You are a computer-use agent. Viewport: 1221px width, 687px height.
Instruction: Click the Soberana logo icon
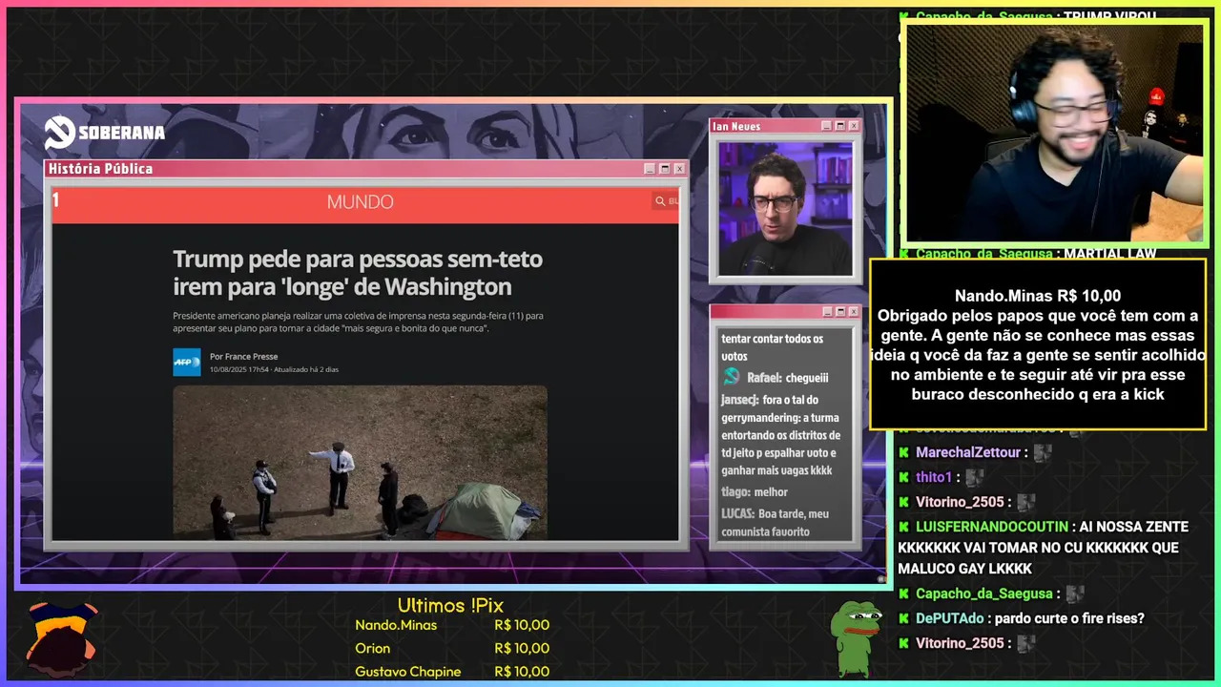coord(60,133)
